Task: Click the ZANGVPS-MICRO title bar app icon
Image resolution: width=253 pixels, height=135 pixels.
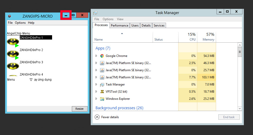Action: 9,16
